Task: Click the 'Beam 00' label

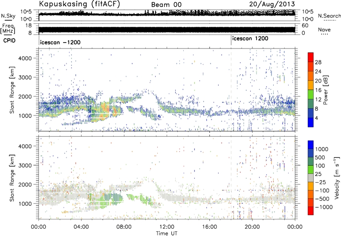Action: [166, 5]
